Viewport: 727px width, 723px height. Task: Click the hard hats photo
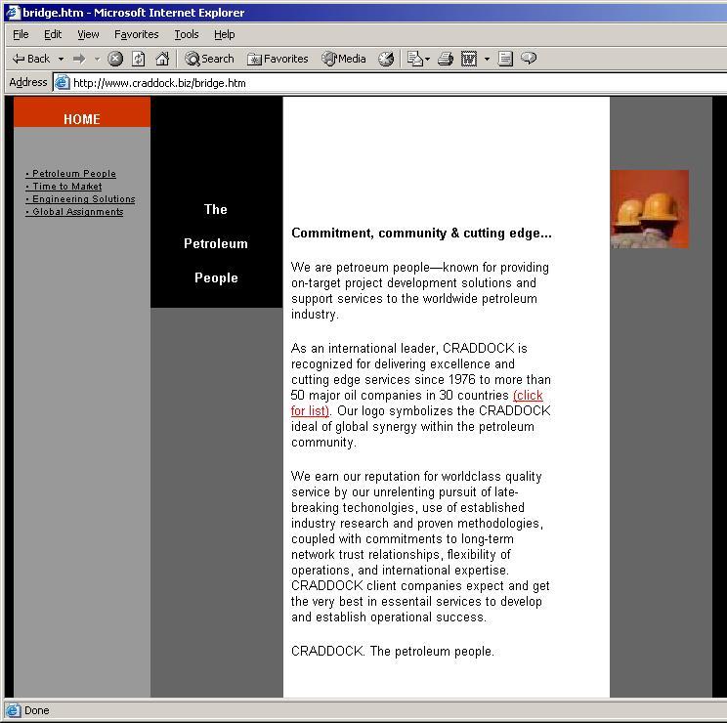click(650, 209)
